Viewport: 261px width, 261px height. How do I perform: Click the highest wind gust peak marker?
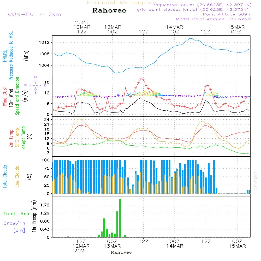(141, 79)
